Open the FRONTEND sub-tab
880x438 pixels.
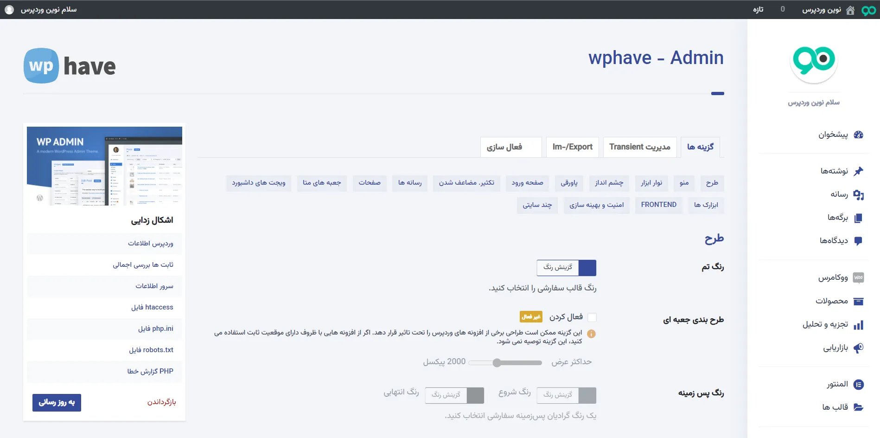click(x=659, y=205)
